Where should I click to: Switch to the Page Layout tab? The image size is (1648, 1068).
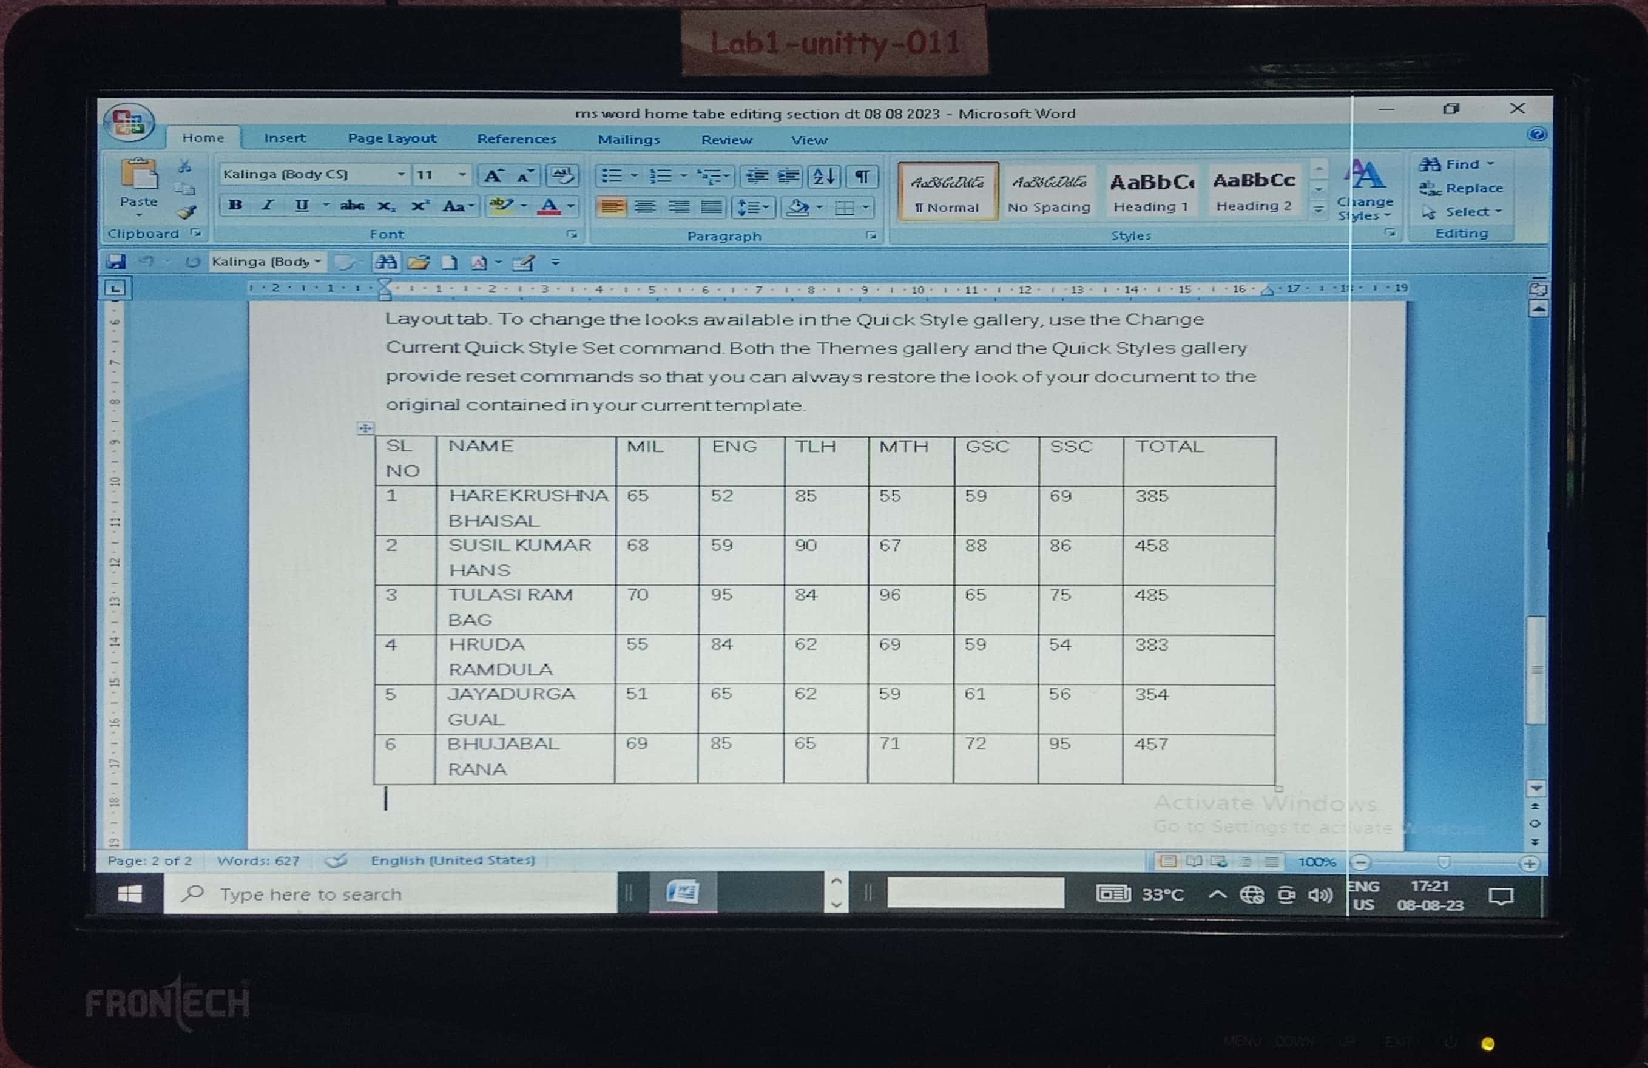click(392, 138)
